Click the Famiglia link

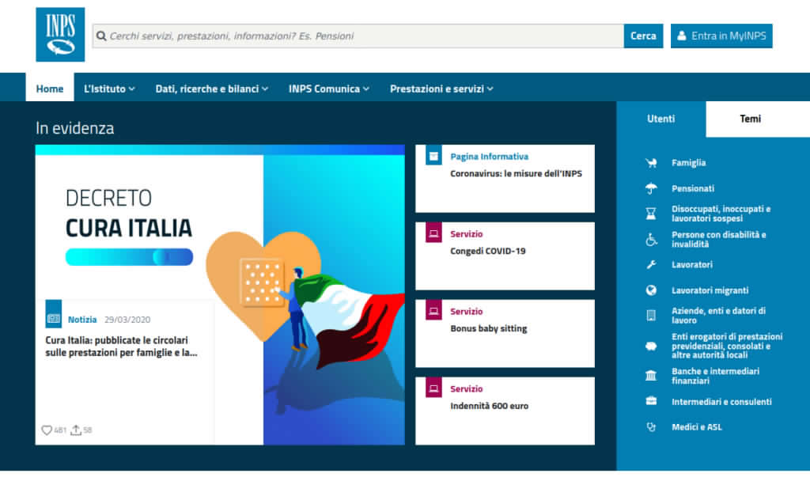(x=689, y=163)
